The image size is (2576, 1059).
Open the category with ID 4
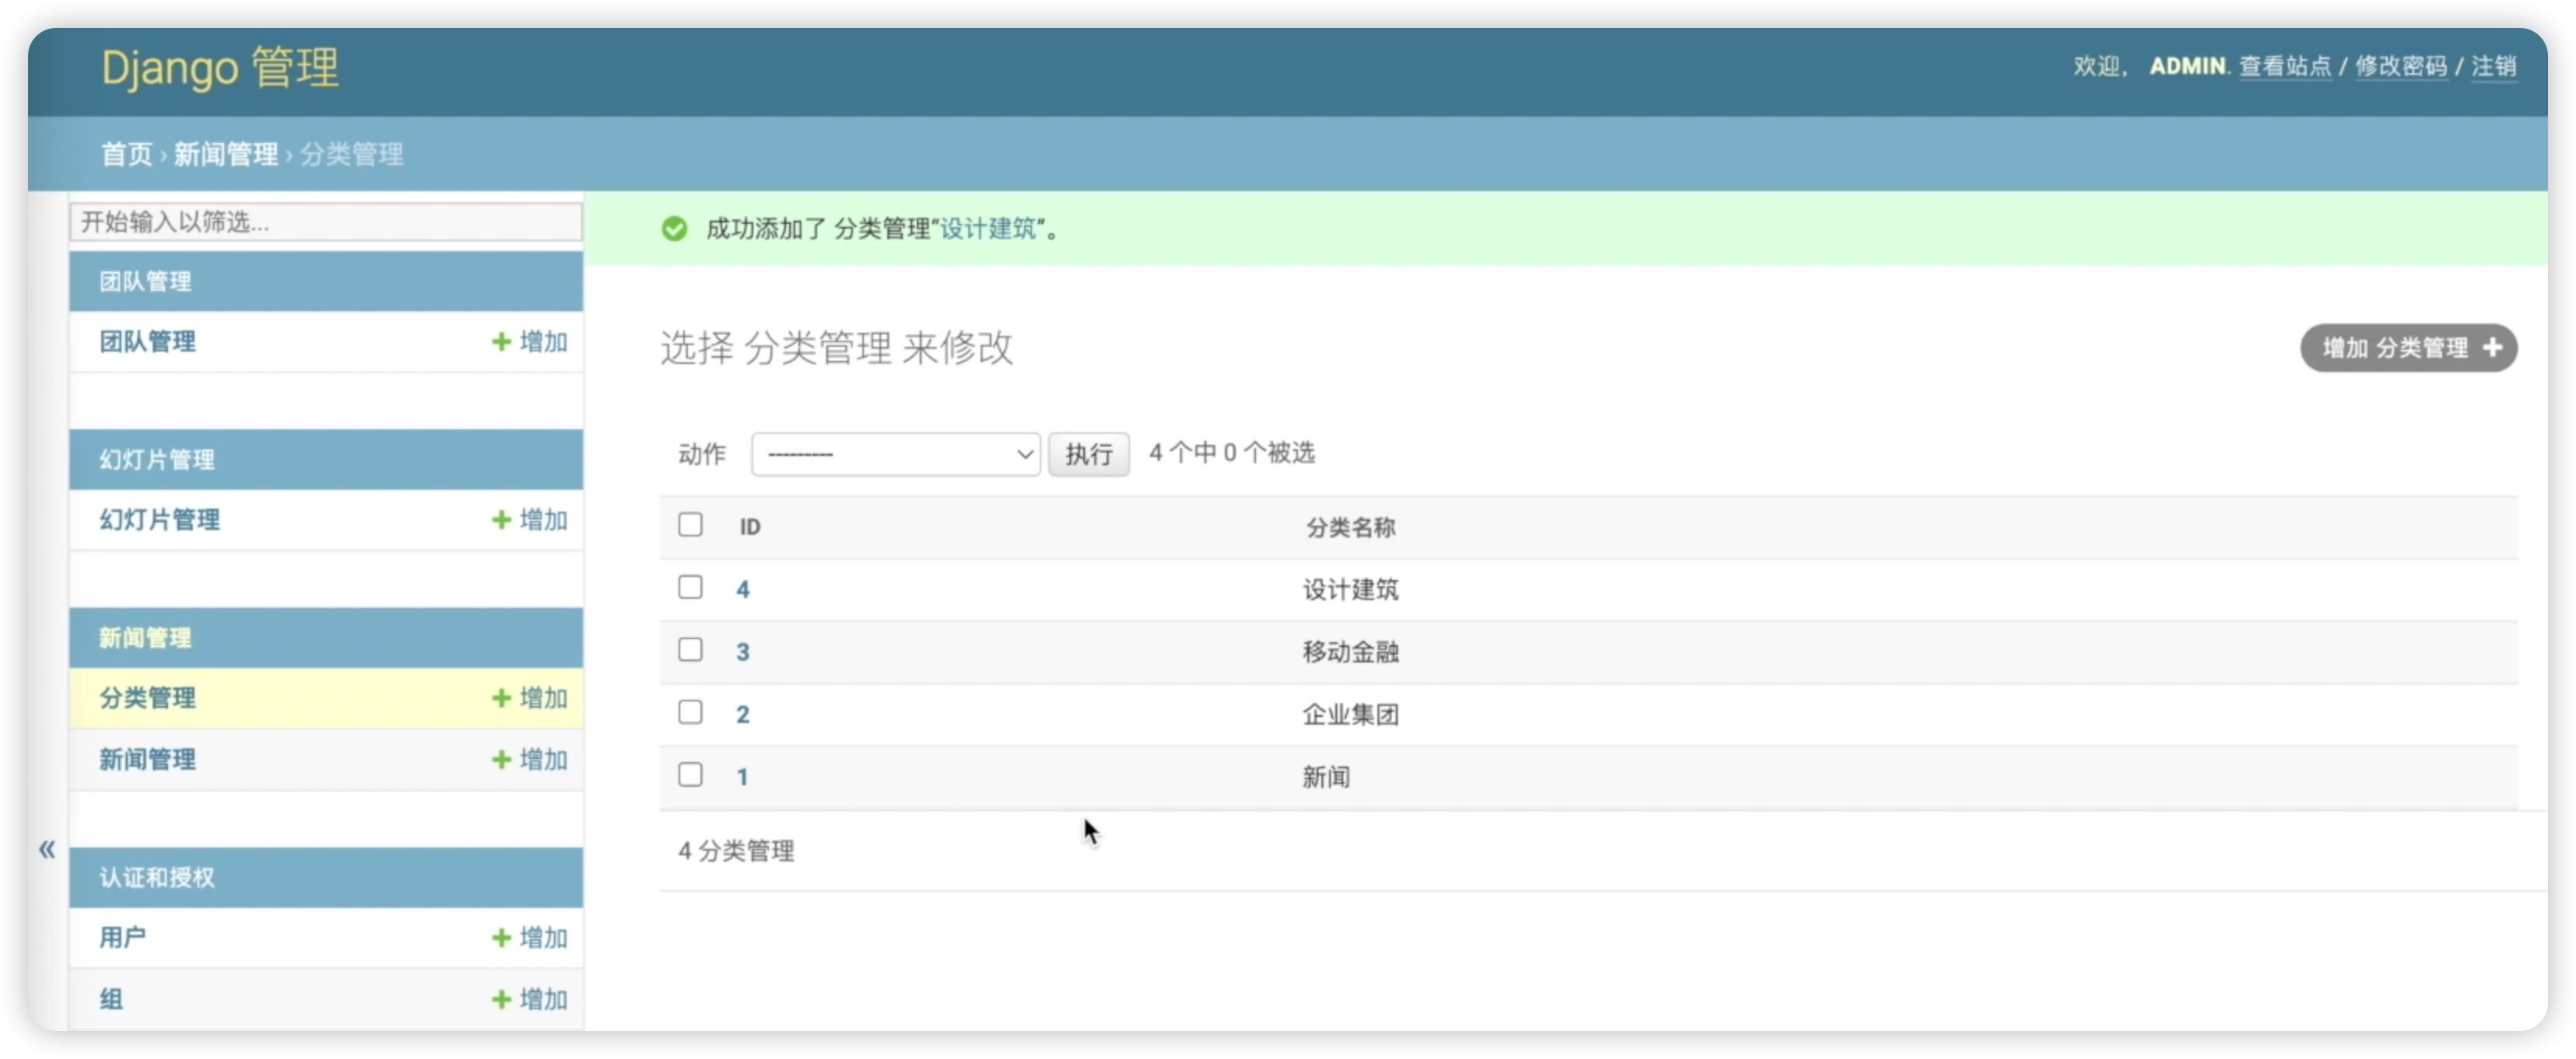coord(743,589)
